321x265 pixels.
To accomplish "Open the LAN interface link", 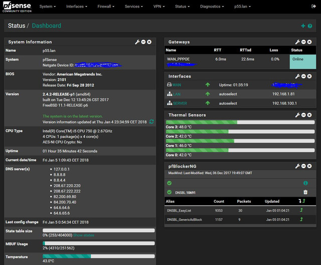I will [177, 94].
